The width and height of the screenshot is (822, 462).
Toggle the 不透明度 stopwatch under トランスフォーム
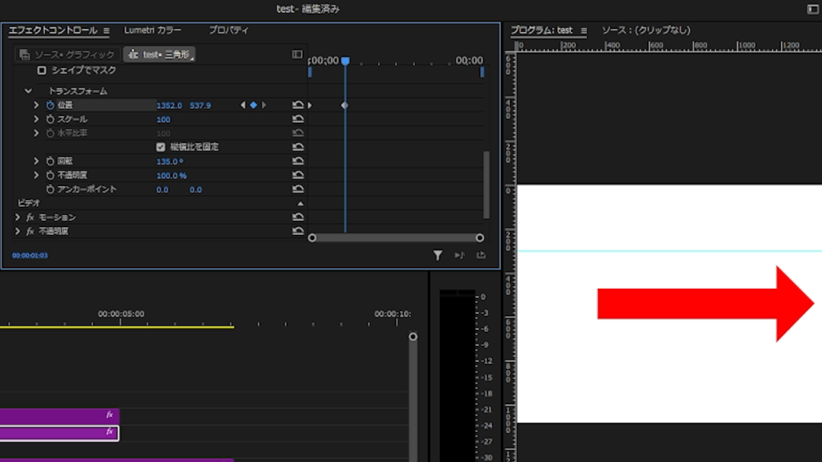click(x=51, y=175)
